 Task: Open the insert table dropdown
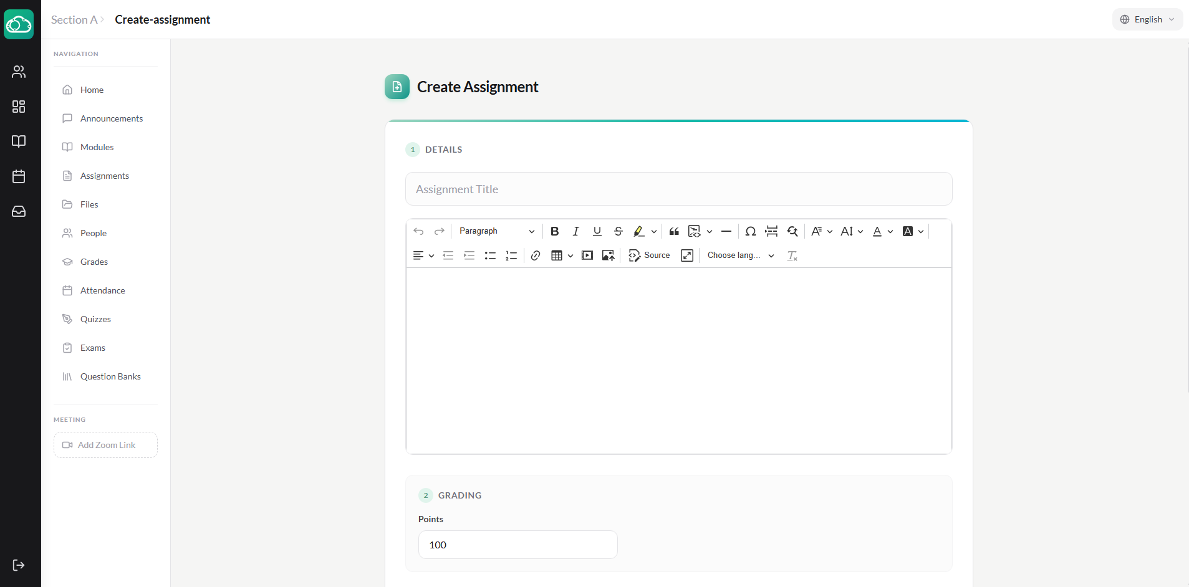(562, 255)
